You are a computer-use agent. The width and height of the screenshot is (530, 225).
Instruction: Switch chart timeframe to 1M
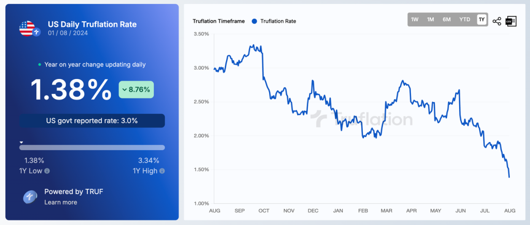(430, 20)
